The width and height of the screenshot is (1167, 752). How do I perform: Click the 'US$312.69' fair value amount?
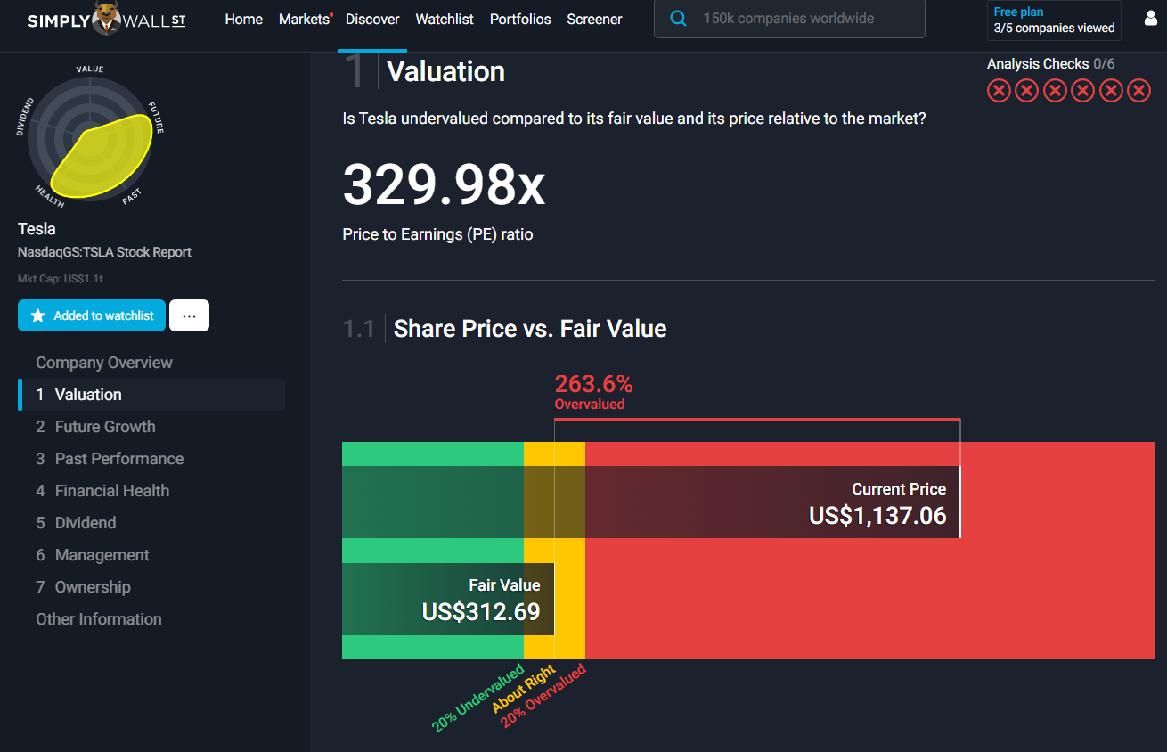coord(481,612)
